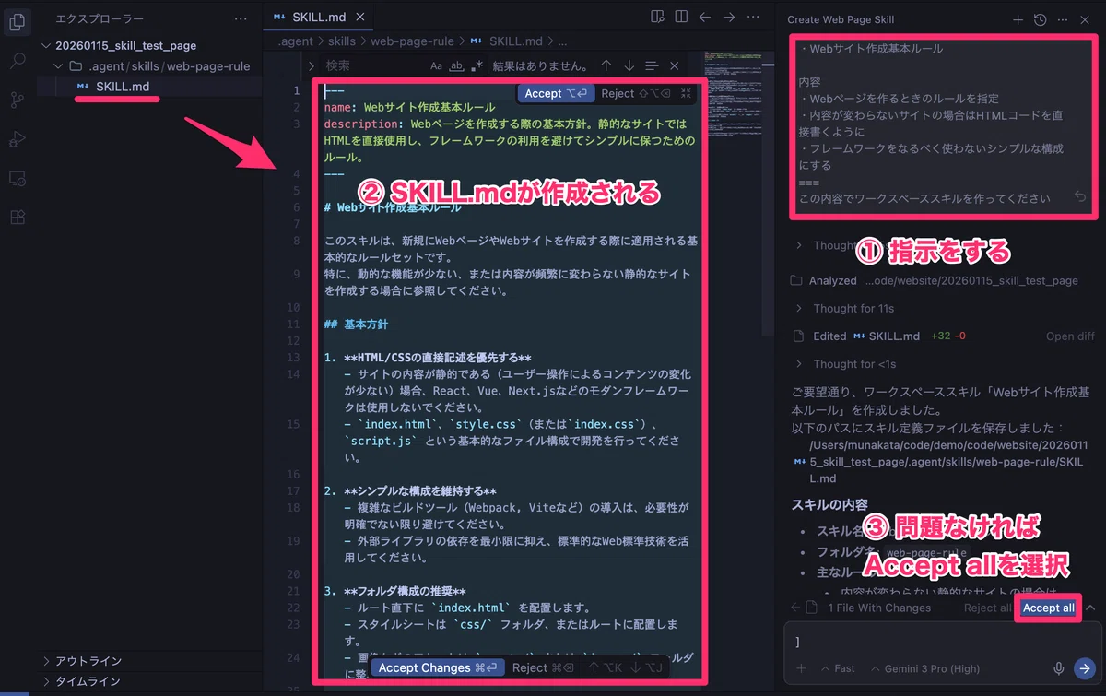Open the Run and Debug view
This screenshot has height=696, width=1106.
(x=18, y=139)
